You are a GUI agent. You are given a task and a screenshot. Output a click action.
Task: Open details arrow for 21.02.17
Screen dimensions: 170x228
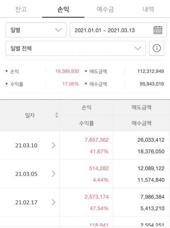(x=53, y=202)
